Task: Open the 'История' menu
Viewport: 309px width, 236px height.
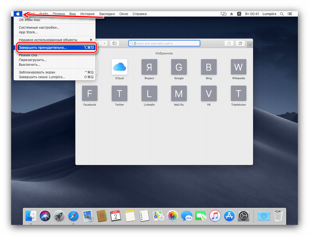Action: (x=87, y=14)
